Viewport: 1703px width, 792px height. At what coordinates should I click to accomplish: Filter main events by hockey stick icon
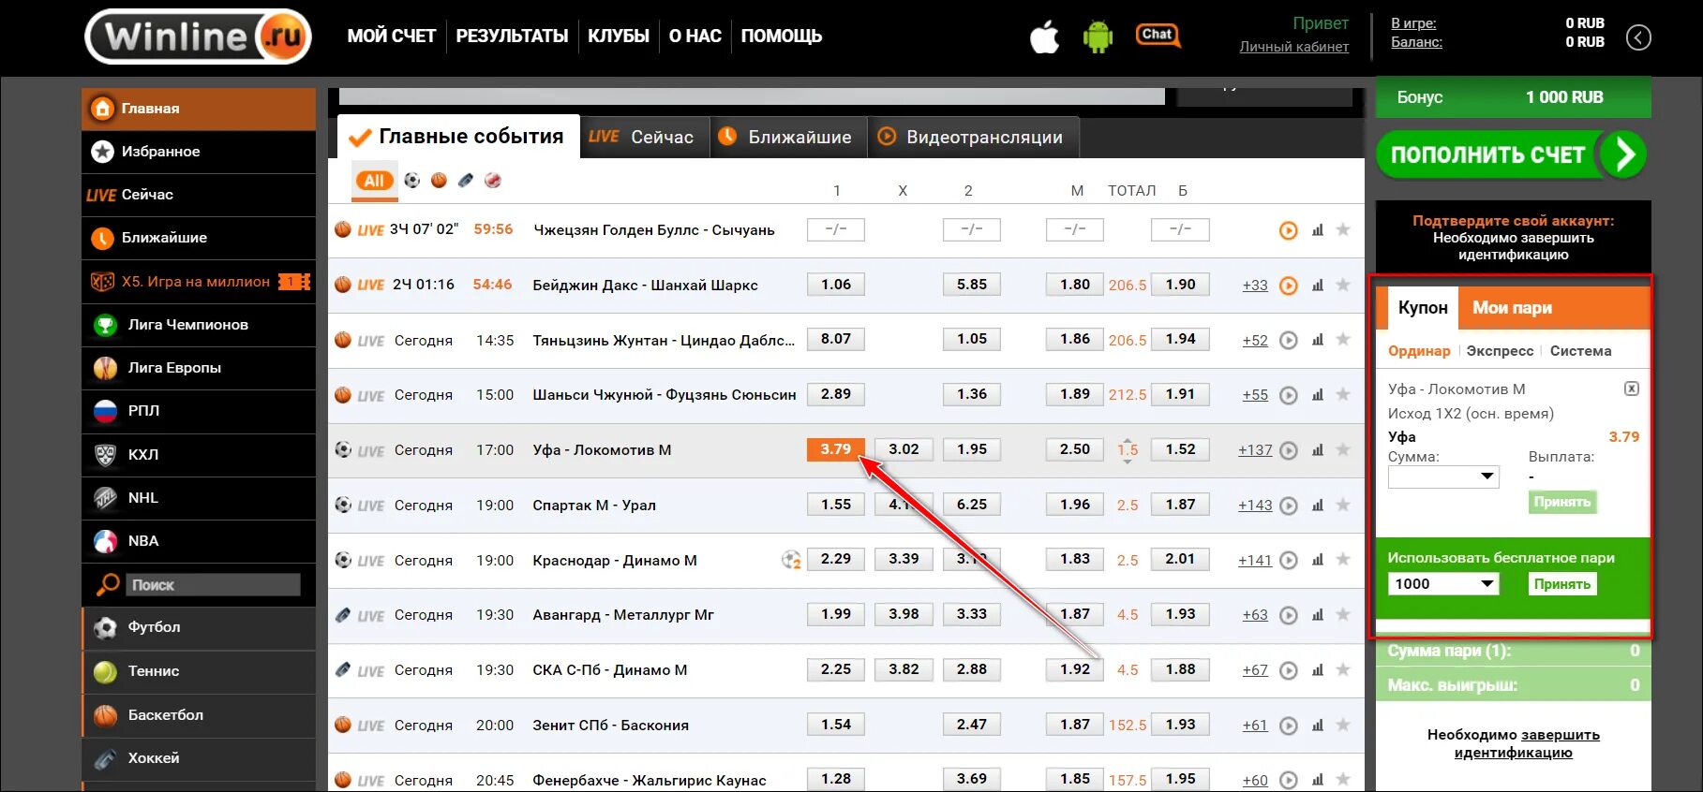pos(466,180)
